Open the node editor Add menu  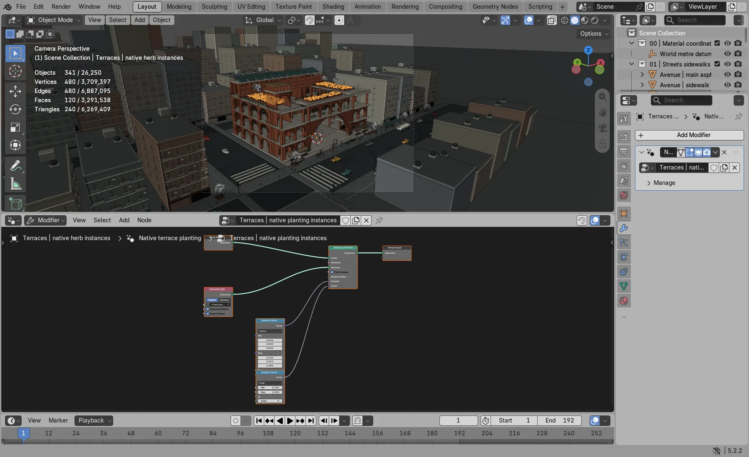pyautogui.click(x=124, y=221)
